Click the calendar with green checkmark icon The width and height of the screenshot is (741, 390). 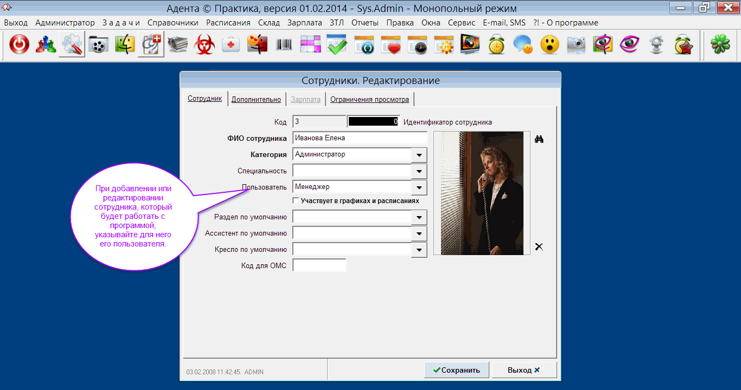tap(337, 45)
